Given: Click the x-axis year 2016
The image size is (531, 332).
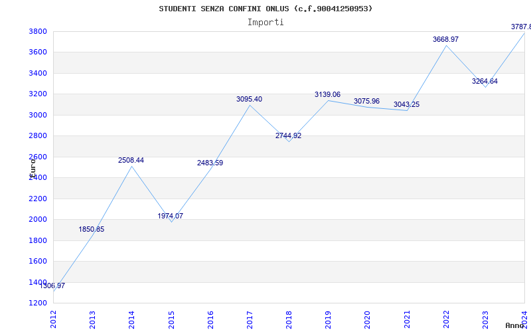Looking at the screenshot, I should (210, 319).
